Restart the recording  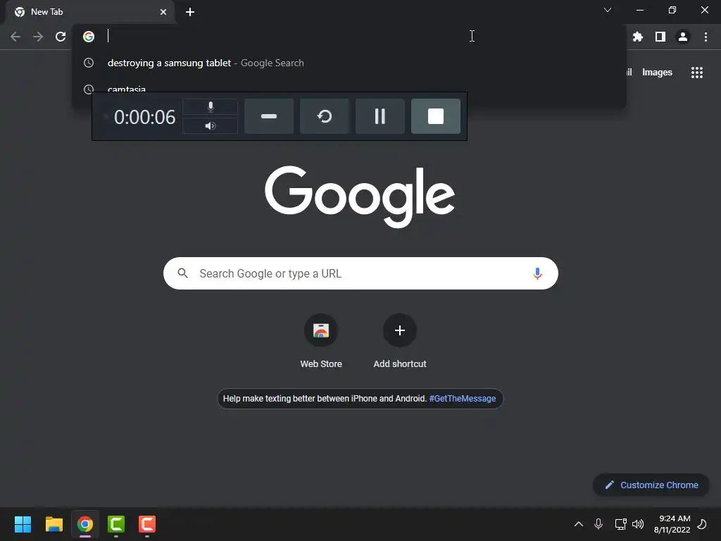click(x=325, y=116)
